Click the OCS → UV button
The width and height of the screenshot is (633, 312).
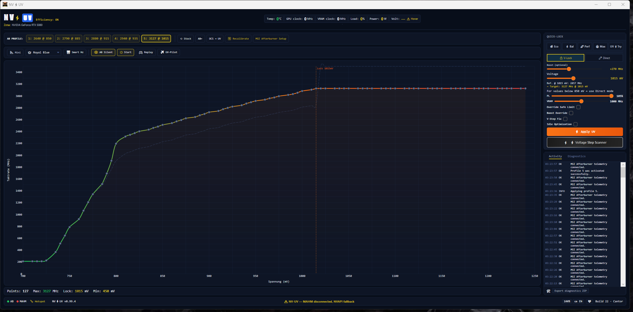coord(215,39)
